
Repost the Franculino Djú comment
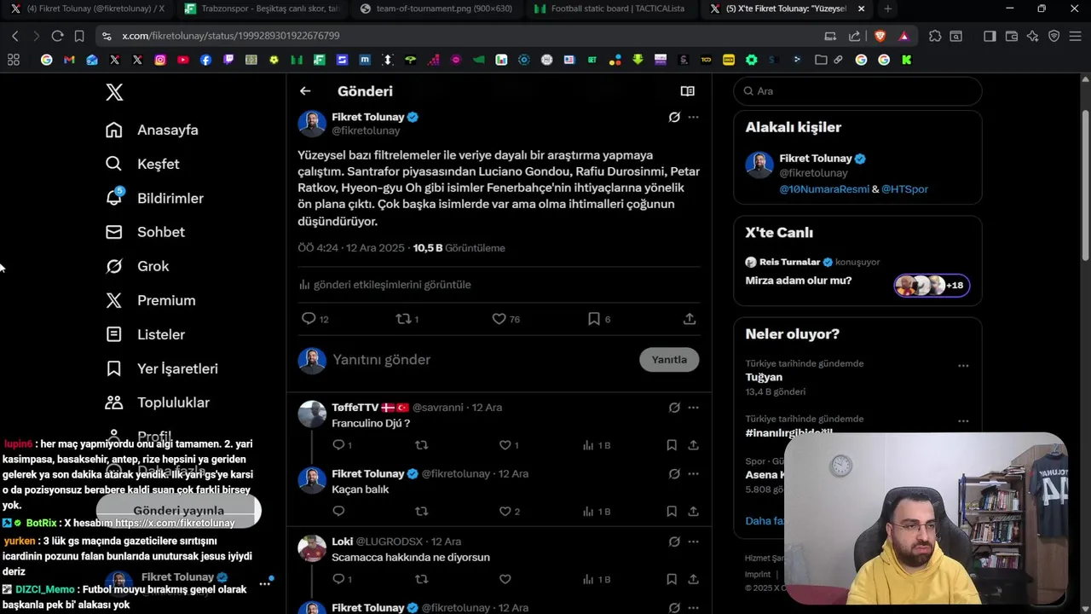[x=421, y=445]
